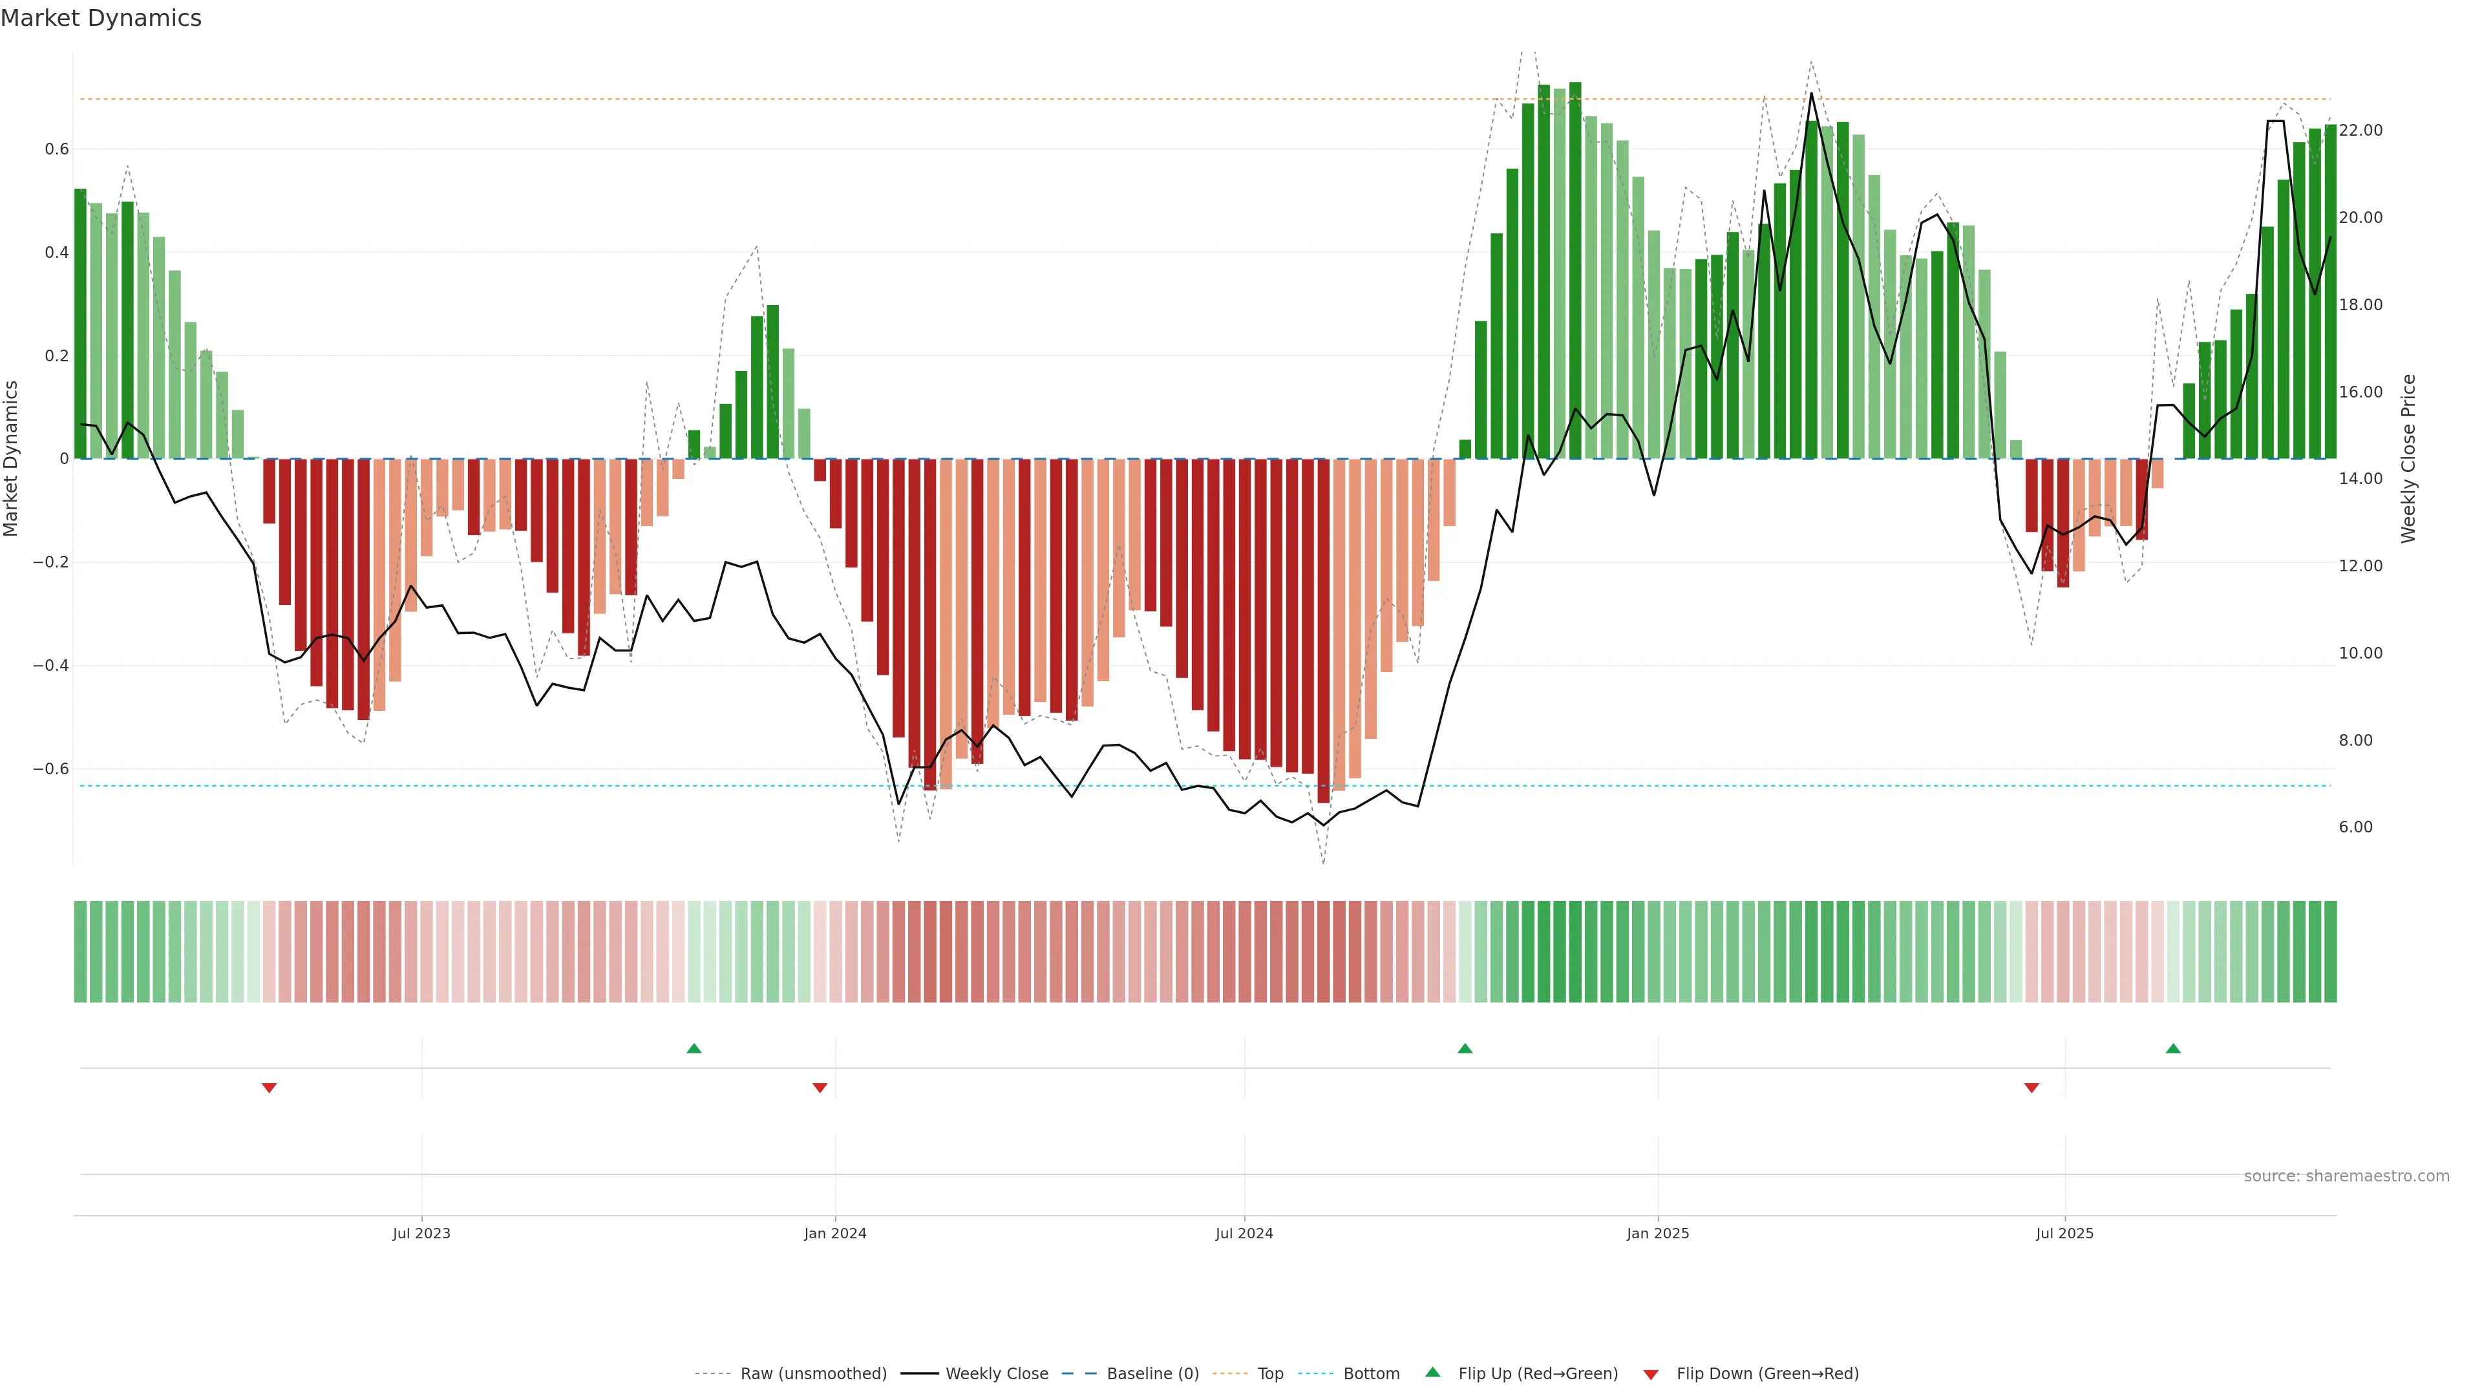The width and height of the screenshot is (2482, 1396).
Task: Click the red Flip Down legend triangle
Action: [x=1651, y=1375]
